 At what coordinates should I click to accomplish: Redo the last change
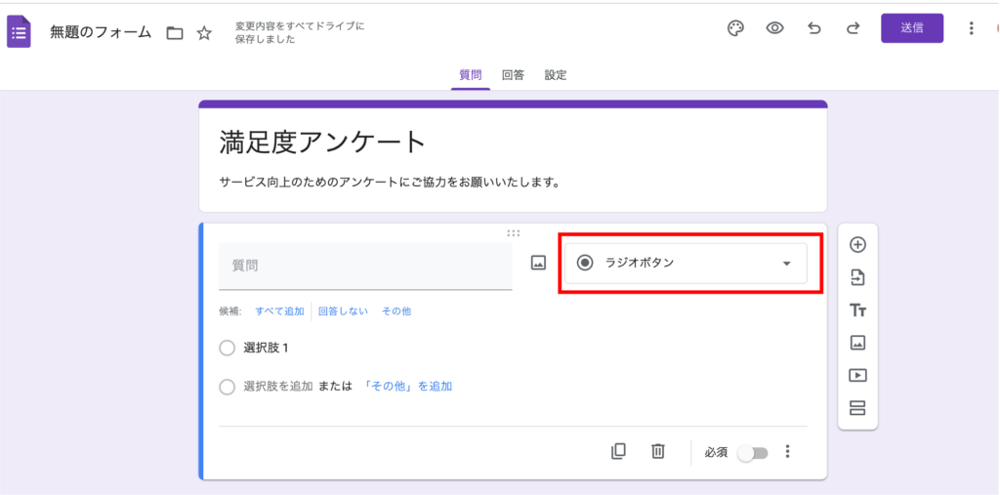click(x=853, y=28)
